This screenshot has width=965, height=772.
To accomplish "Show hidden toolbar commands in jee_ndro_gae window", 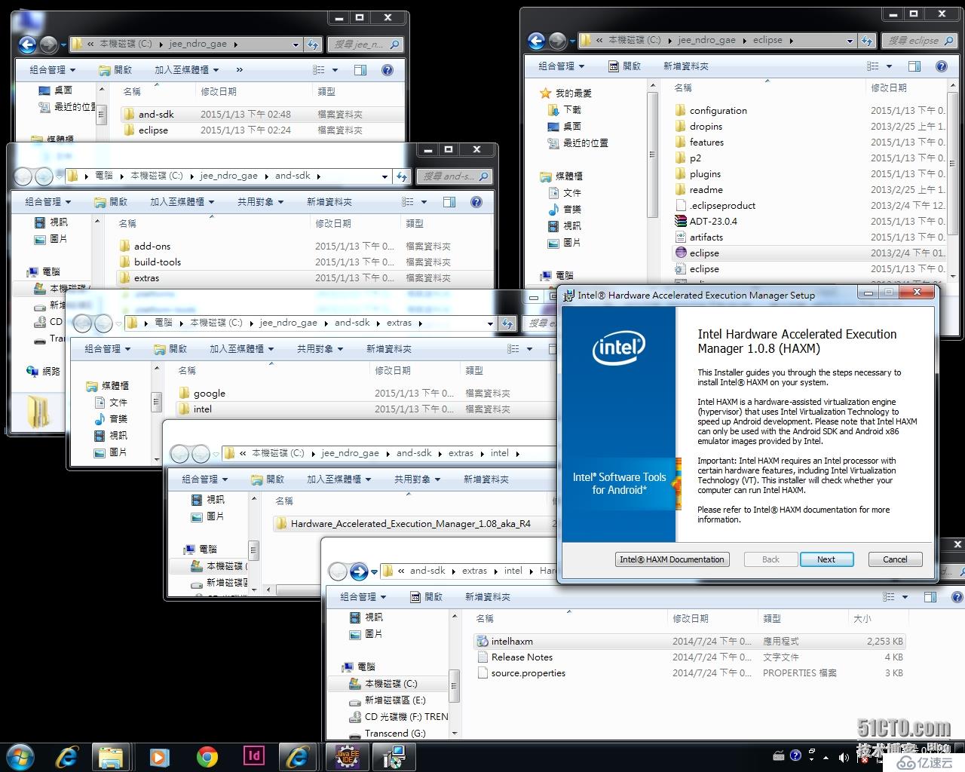I will click(x=239, y=70).
